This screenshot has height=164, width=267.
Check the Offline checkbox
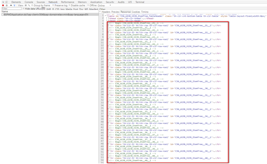88,6
